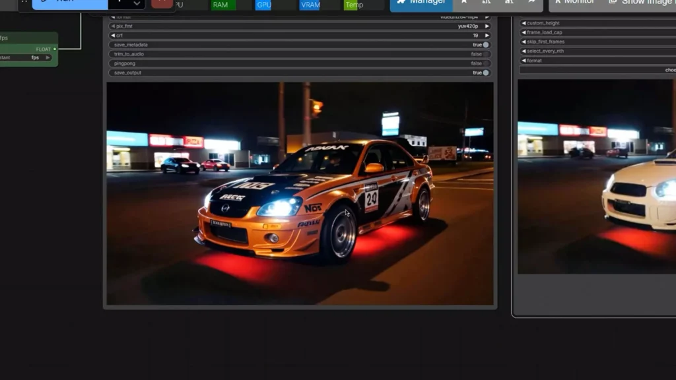Click right arrow on fps widget
Screen dimensions: 676x380
point(48,58)
